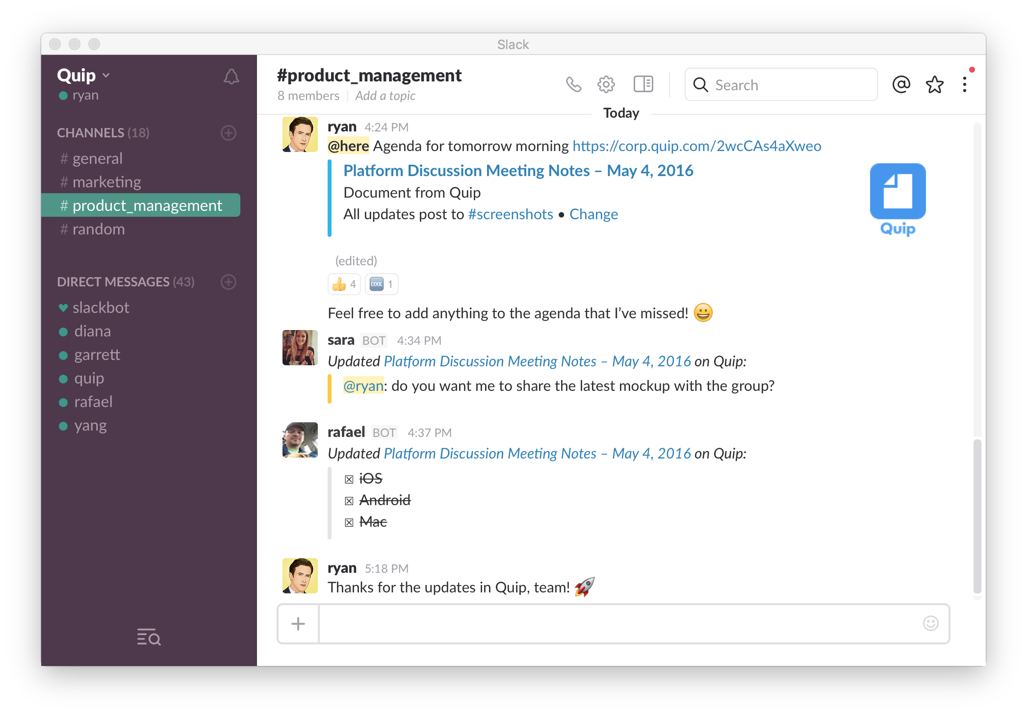Open a new direct message with plus icon

[x=229, y=282]
